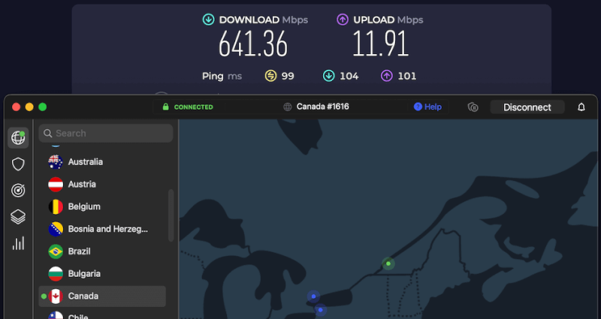The height and width of the screenshot is (319, 601).
Task: Click the download ping value 104
Action: click(x=349, y=76)
